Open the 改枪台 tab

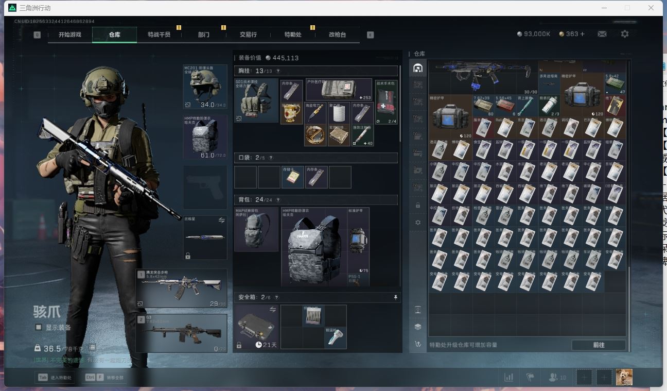click(337, 35)
